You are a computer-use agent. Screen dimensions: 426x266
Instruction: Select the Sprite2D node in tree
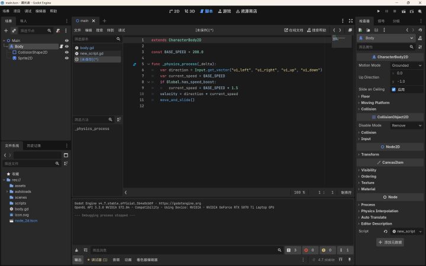click(25, 58)
